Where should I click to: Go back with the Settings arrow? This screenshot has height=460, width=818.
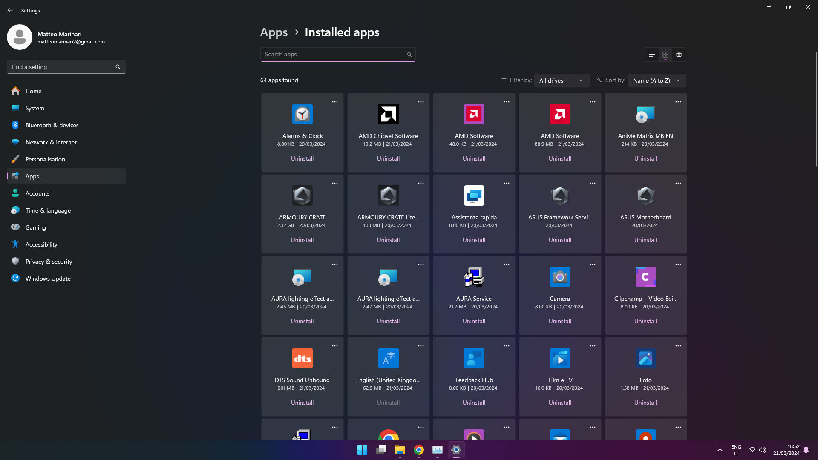coord(10,10)
